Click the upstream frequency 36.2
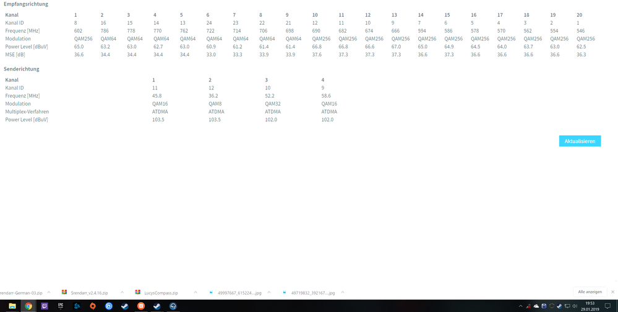618x312 pixels. 213,96
